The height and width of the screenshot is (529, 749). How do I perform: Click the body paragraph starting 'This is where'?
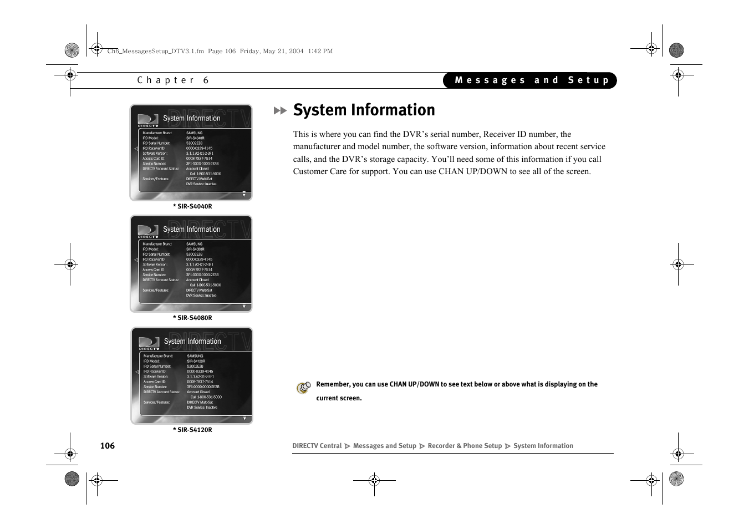(x=449, y=153)
